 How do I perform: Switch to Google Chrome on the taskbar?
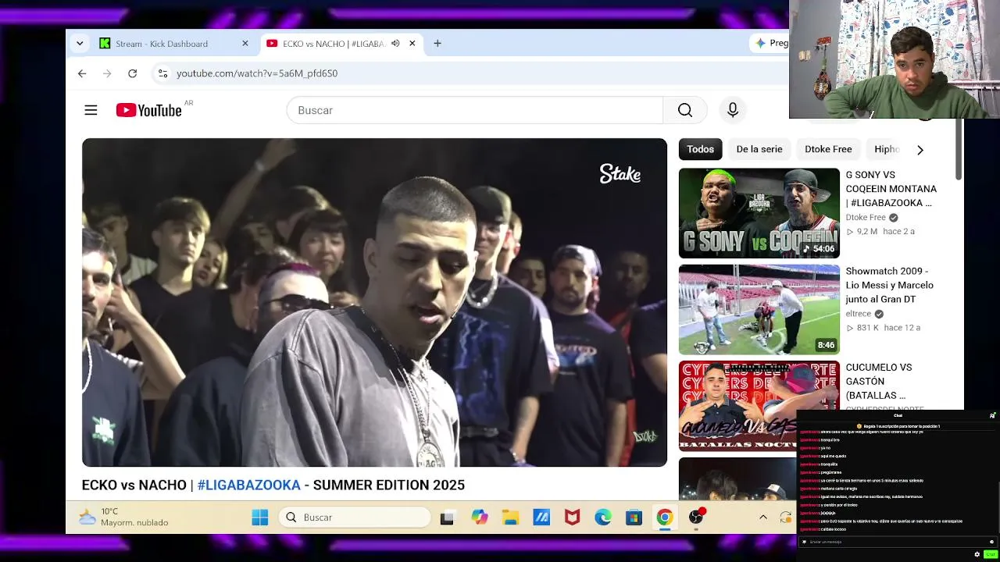click(665, 518)
